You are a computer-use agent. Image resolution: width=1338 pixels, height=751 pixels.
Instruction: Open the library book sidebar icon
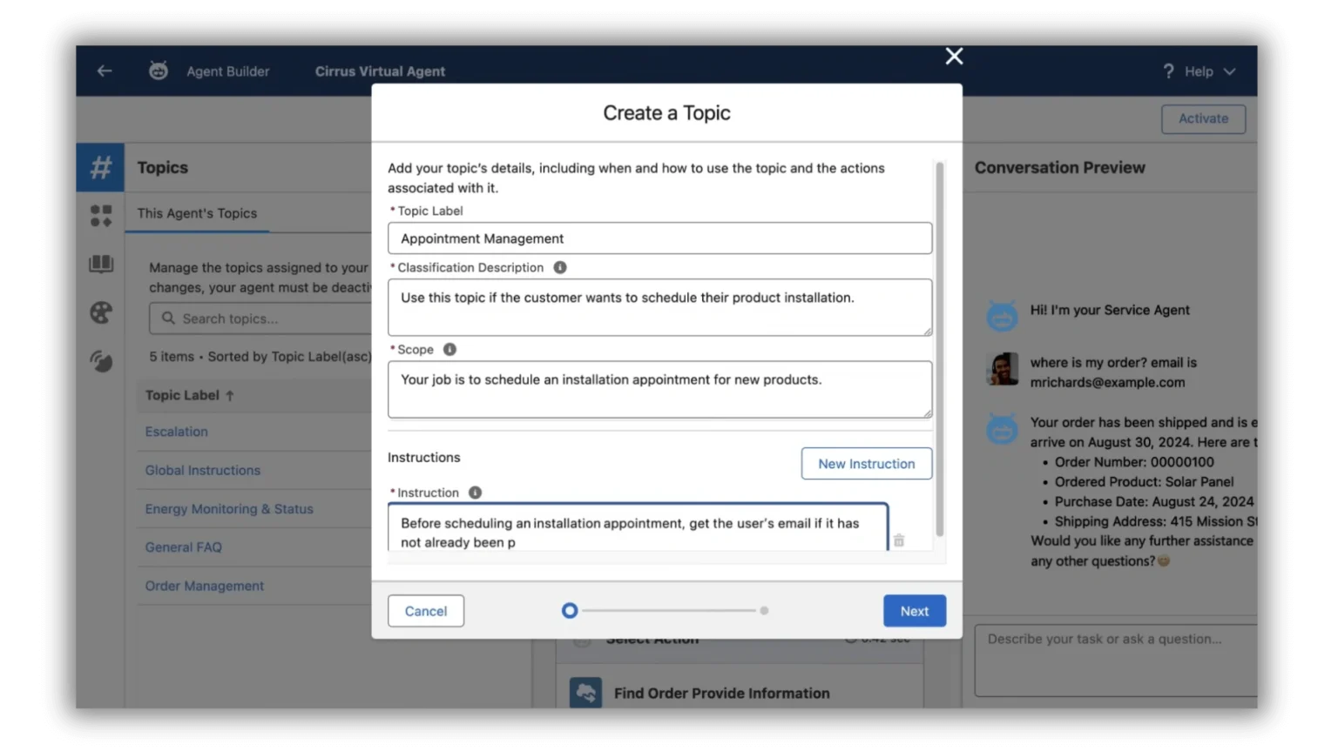pyautogui.click(x=101, y=265)
